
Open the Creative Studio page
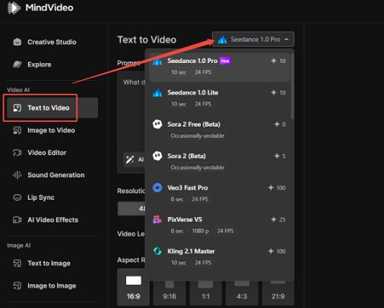[x=52, y=42]
